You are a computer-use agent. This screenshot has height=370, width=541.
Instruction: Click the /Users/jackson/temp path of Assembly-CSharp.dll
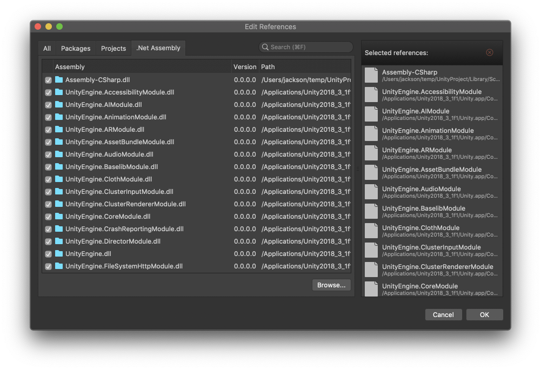click(x=306, y=79)
